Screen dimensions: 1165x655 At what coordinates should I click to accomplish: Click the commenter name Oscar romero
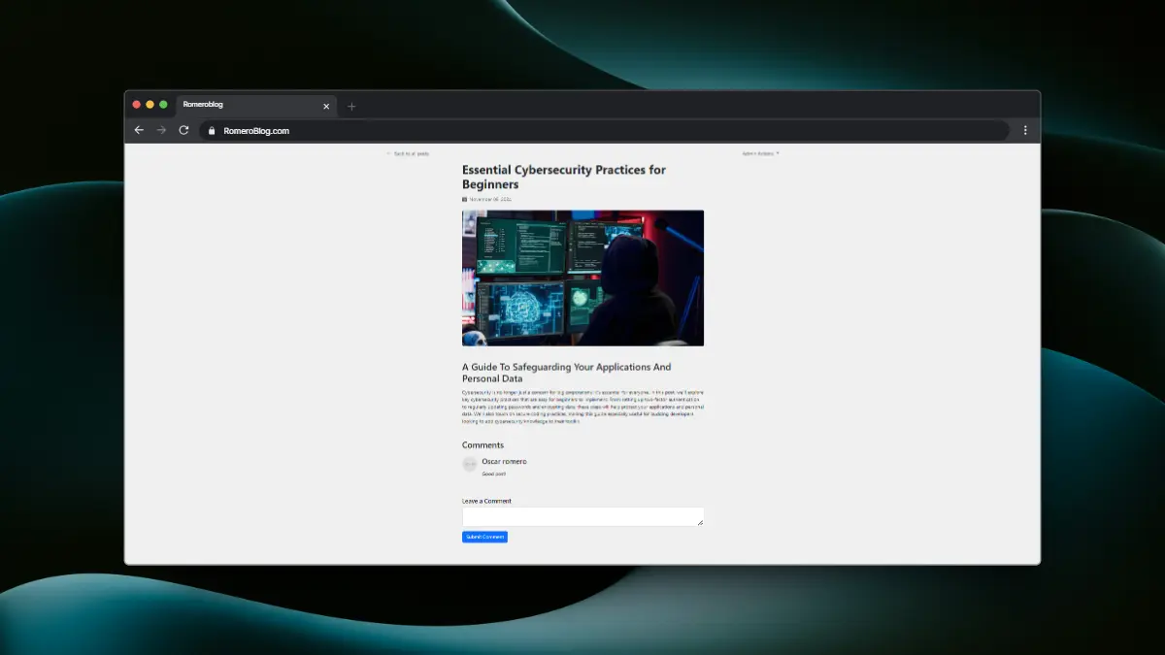click(504, 461)
